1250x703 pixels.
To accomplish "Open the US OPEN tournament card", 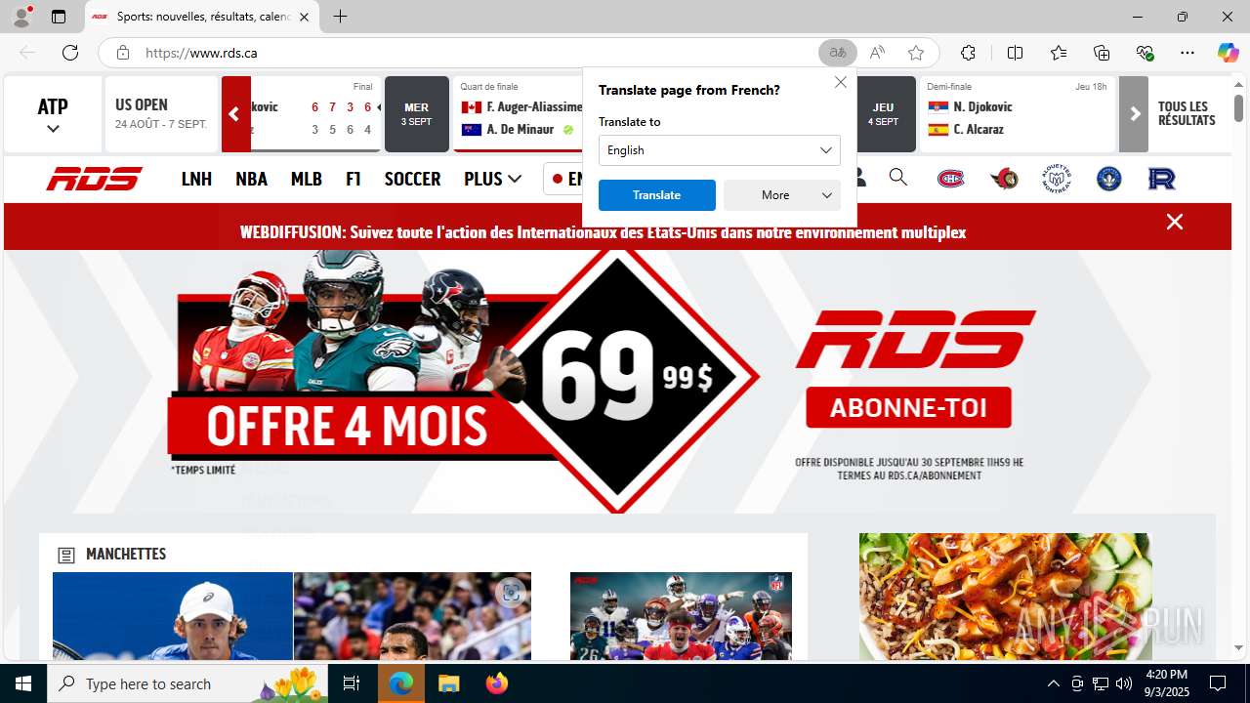I will 161,114.
